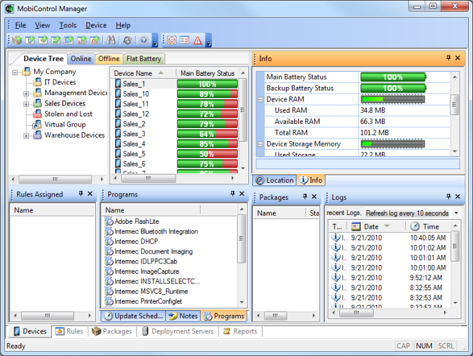Viewport: 473px width, 356px height.
Task: Click the checklist toolbar icon
Action: click(x=184, y=40)
